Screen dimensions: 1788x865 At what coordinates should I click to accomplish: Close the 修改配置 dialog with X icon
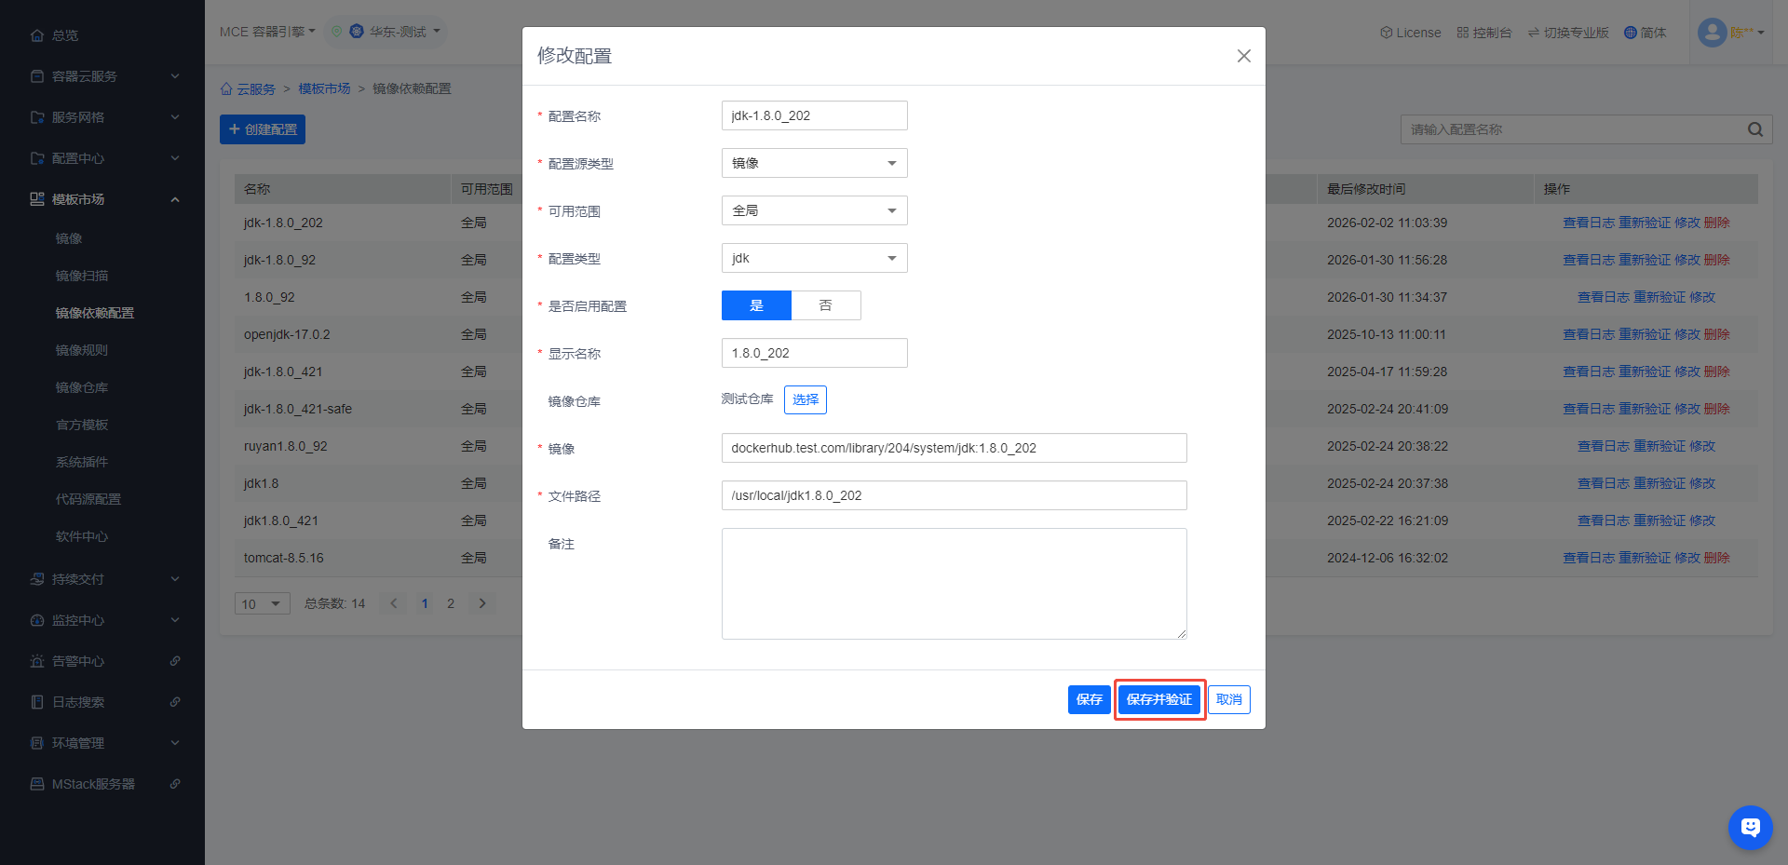(1243, 56)
